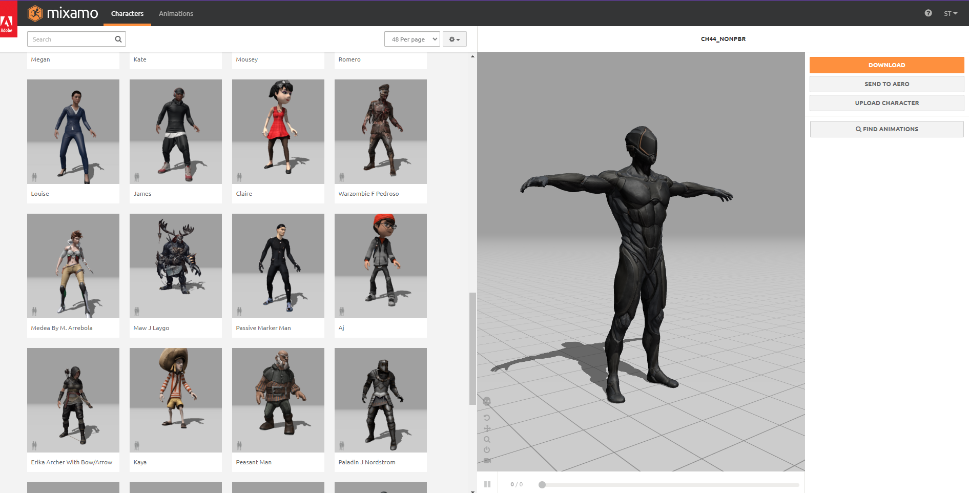Click the Romero character name

(349, 59)
